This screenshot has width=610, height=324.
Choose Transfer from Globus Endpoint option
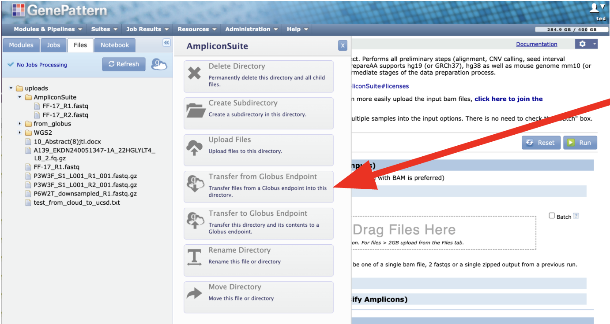pos(259,187)
